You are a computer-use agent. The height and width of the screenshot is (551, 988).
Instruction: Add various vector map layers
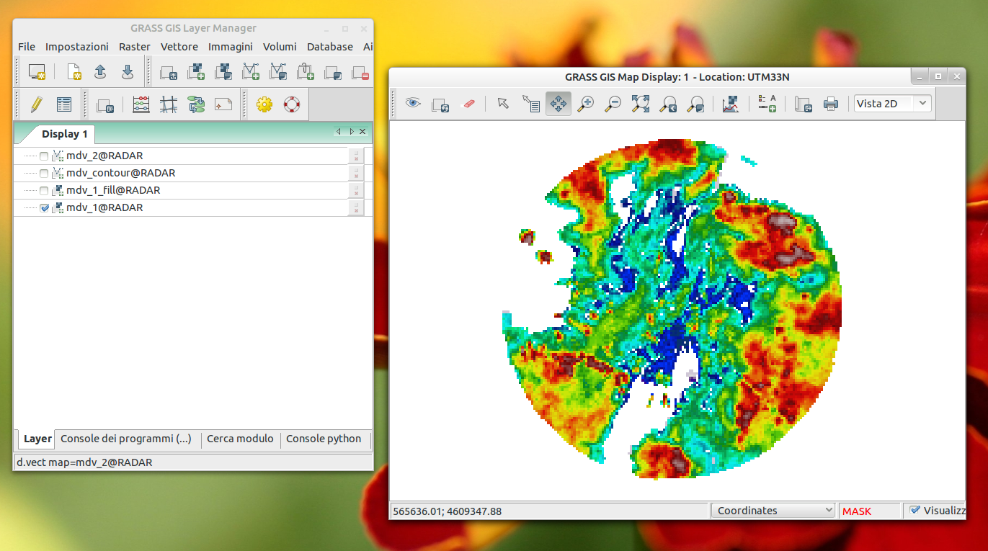pyautogui.click(x=278, y=72)
